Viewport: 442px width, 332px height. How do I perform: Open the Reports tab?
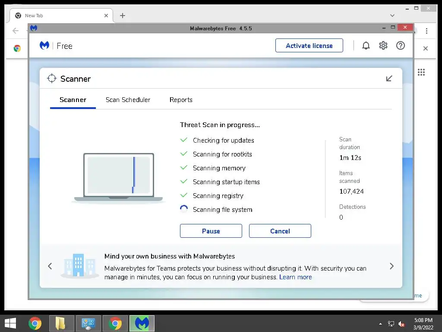[x=181, y=100]
